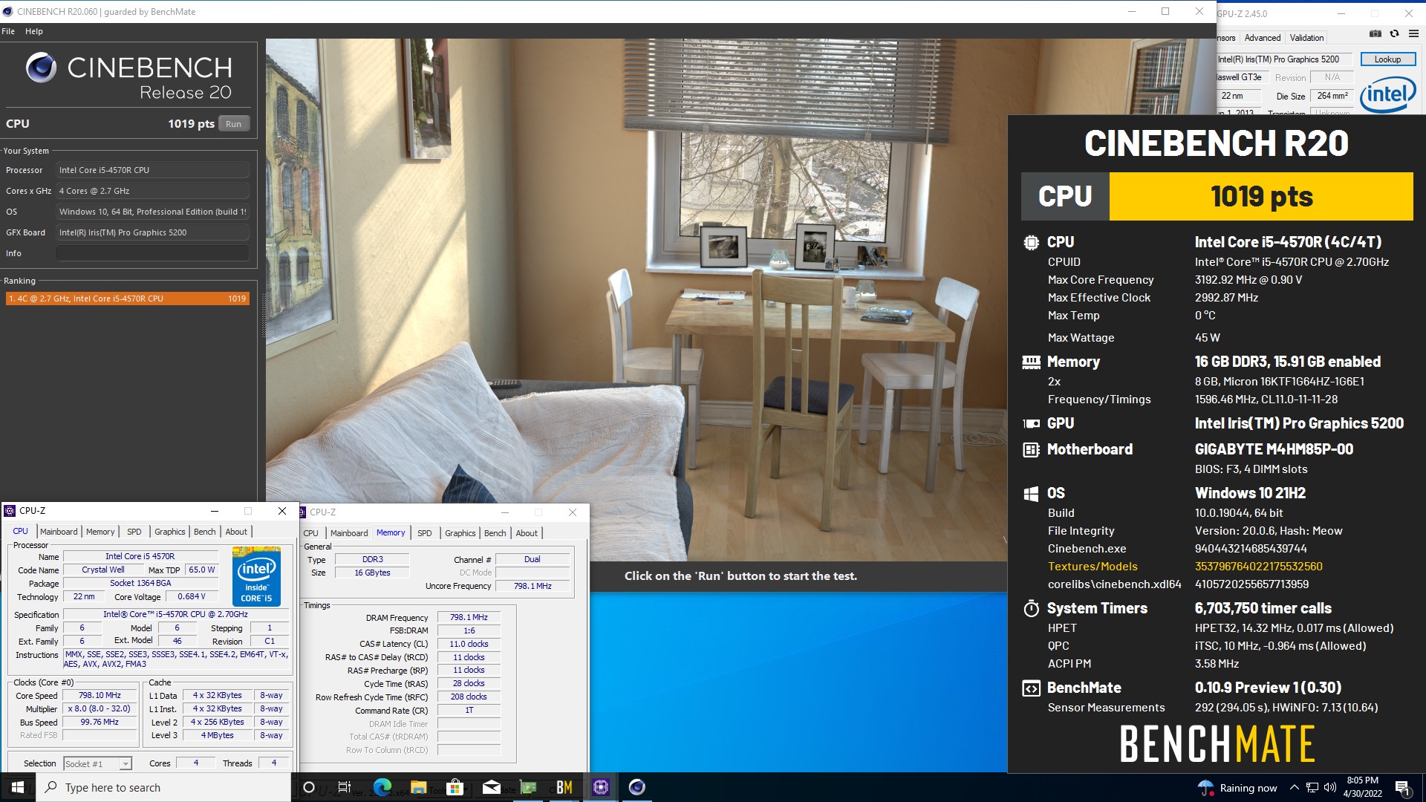The height and width of the screenshot is (802, 1426).
Task: Click the Lookup button in GPU-Z
Action: (1387, 59)
